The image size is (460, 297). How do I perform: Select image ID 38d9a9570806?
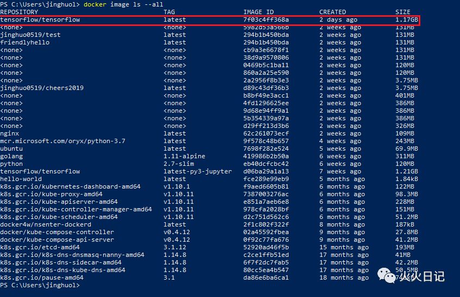click(x=266, y=57)
